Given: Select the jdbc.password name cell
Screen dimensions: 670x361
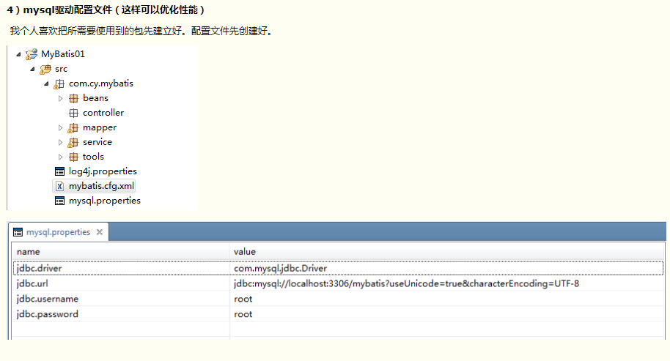Looking at the screenshot, I should click(121, 314).
